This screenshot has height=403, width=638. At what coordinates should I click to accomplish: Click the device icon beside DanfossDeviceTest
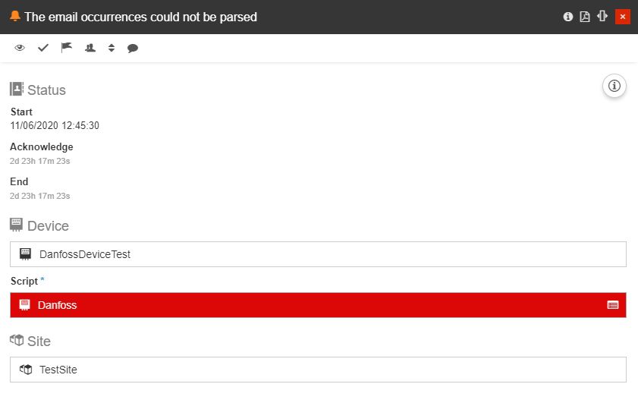pyautogui.click(x=25, y=254)
